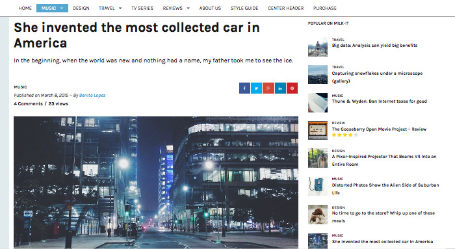Screen dimensions: 455x249
Task: Open the Music category label above the date
Action: [20, 86]
